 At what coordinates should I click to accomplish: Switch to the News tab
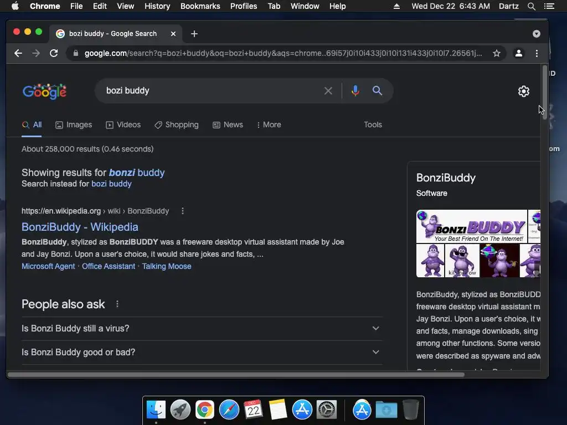click(228, 125)
